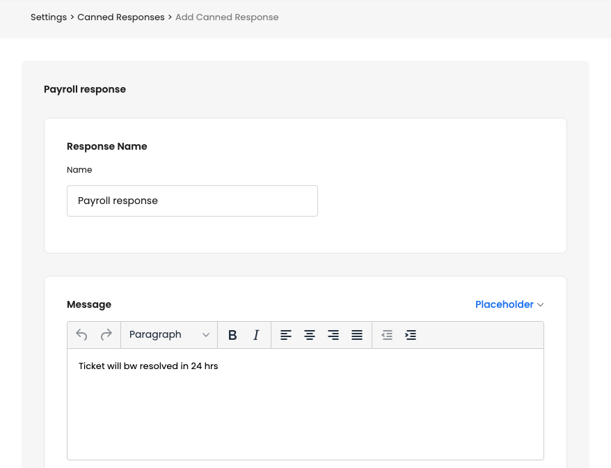Navigate to Canned Responses breadcrumb
Viewport: 611px width, 468px height.
click(x=120, y=17)
